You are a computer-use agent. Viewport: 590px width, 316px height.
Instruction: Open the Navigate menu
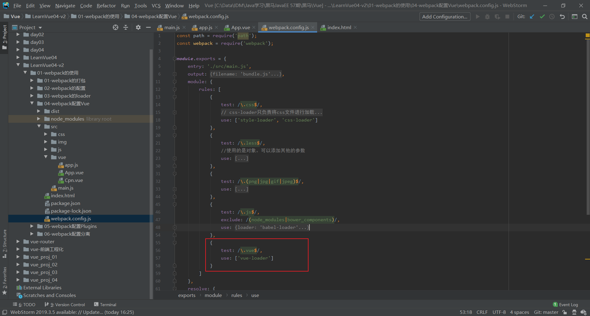click(65, 6)
